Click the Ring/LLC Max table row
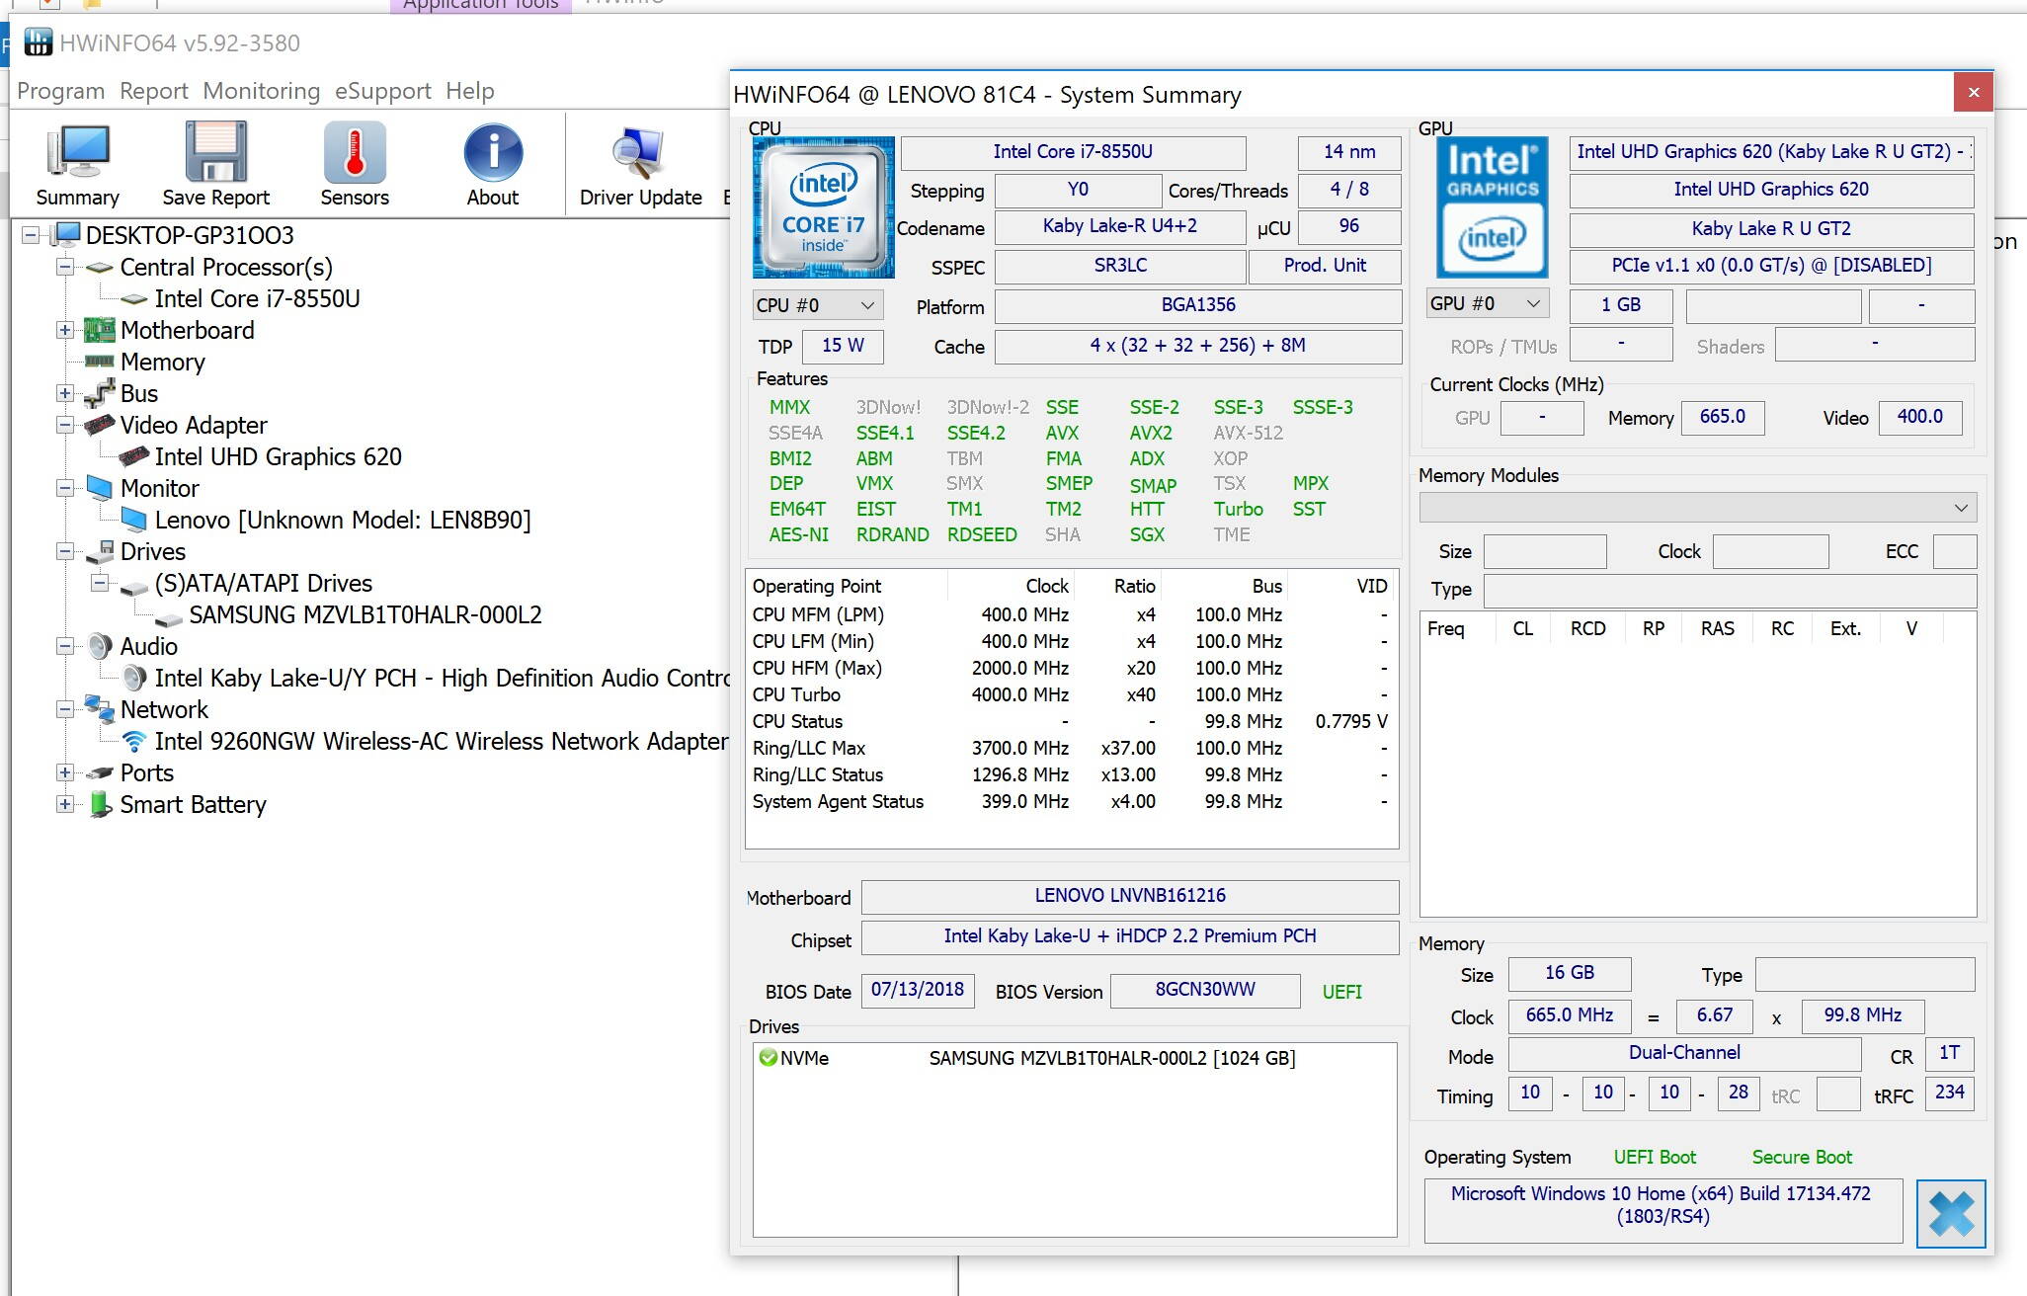The width and height of the screenshot is (2027, 1296). (1071, 748)
